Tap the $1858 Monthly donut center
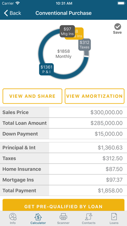Screen dimensions: 127x226 click(x=63, y=54)
